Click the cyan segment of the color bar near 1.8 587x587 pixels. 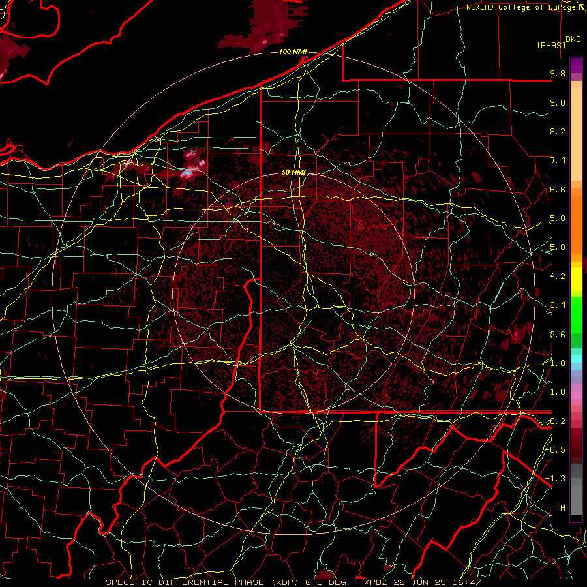[576, 359]
